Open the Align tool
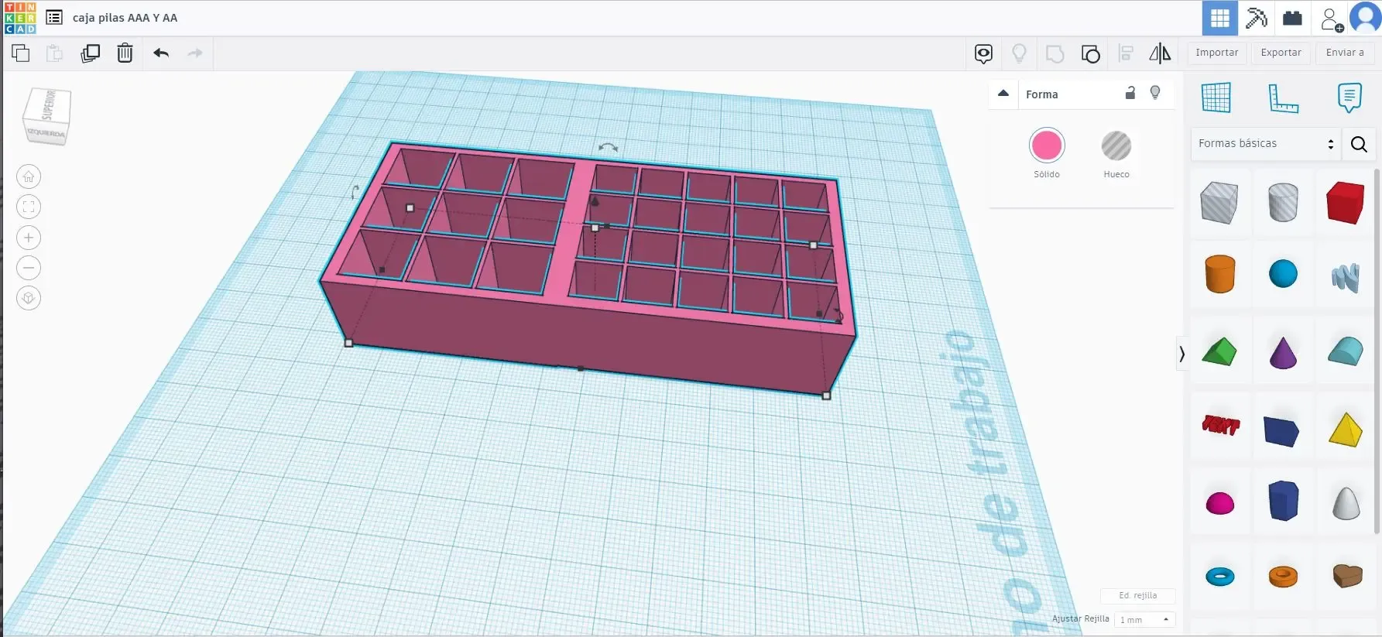 pyautogui.click(x=1127, y=53)
